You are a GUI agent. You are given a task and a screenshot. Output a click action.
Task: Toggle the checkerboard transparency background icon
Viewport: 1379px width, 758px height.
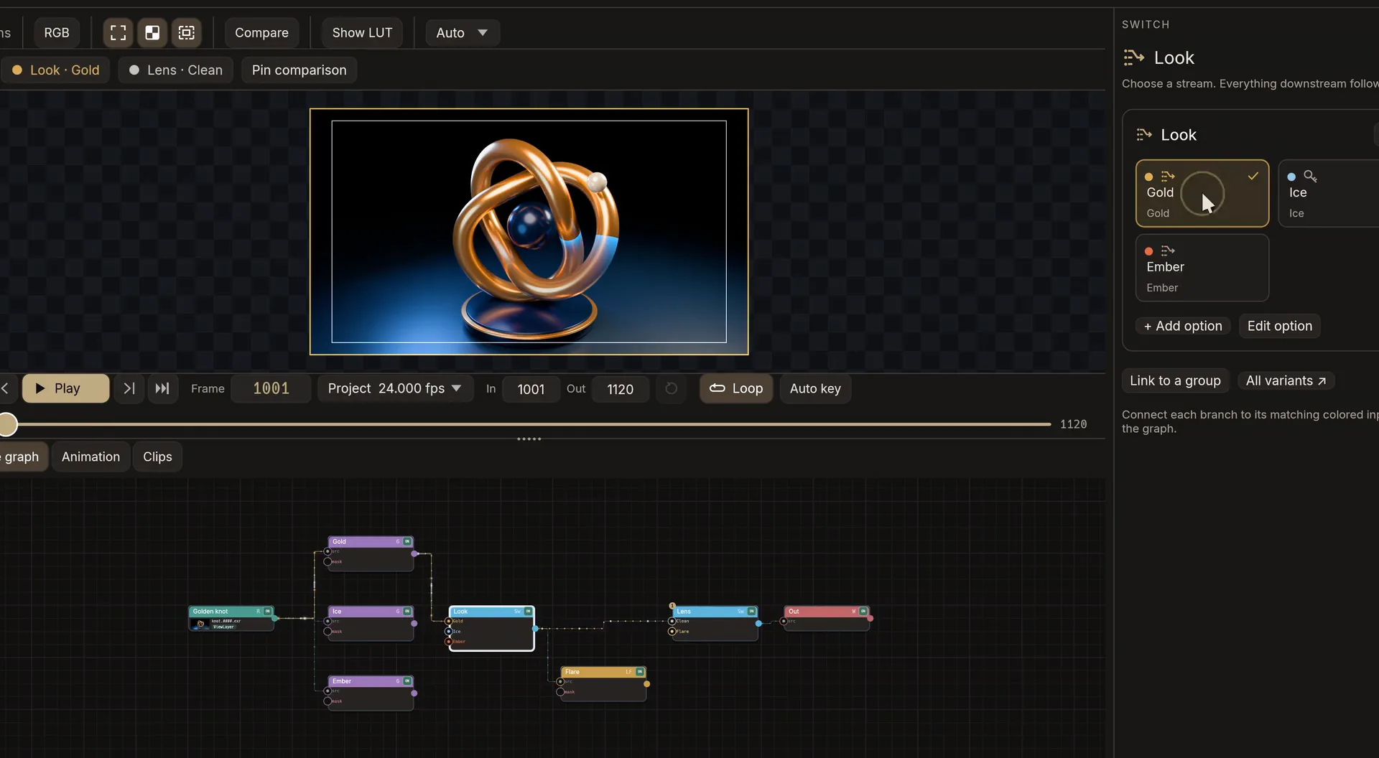(152, 32)
